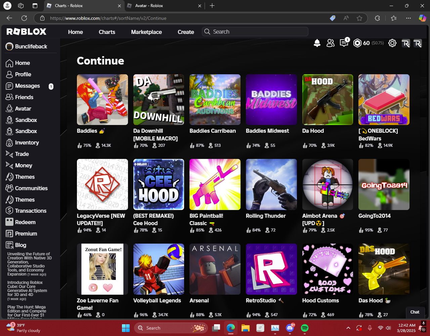
Task: Open File Explorer from taskbar
Action: point(245,328)
